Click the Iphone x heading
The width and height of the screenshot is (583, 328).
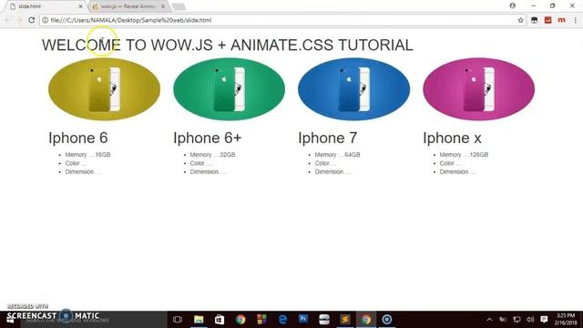(x=452, y=138)
